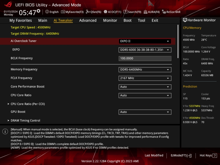Click the clock settings gear icon
The height and width of the screenshot is (165, 220).
coord(38,11)
